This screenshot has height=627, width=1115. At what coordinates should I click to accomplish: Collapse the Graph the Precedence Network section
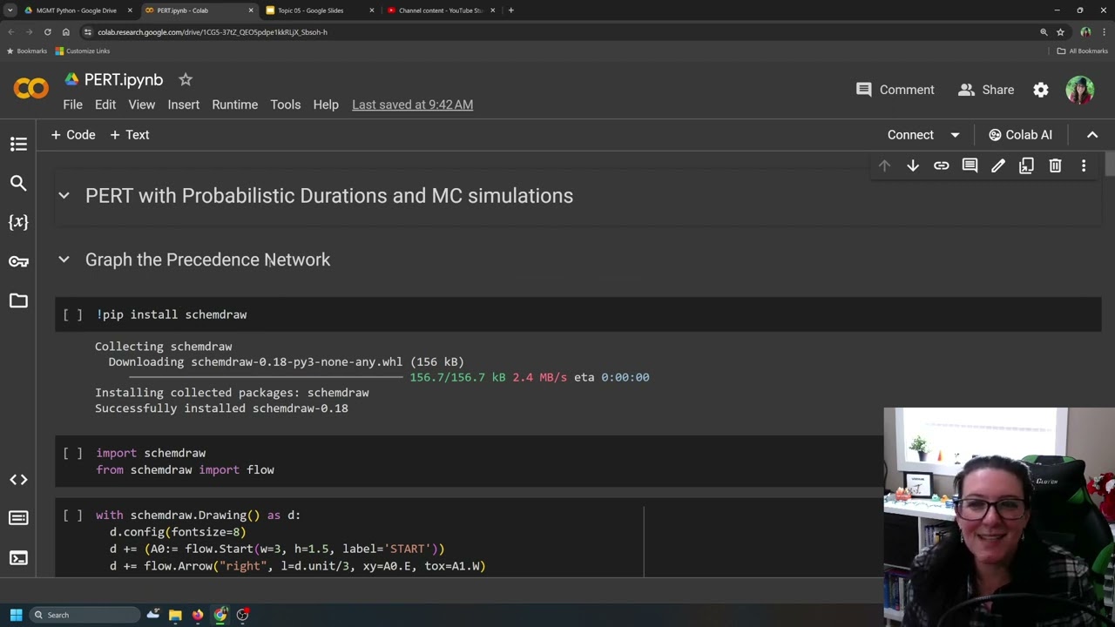64,260
